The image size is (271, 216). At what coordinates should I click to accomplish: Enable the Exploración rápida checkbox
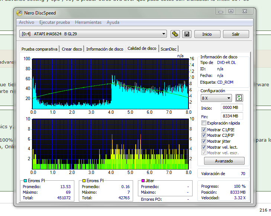coord(204,123)
